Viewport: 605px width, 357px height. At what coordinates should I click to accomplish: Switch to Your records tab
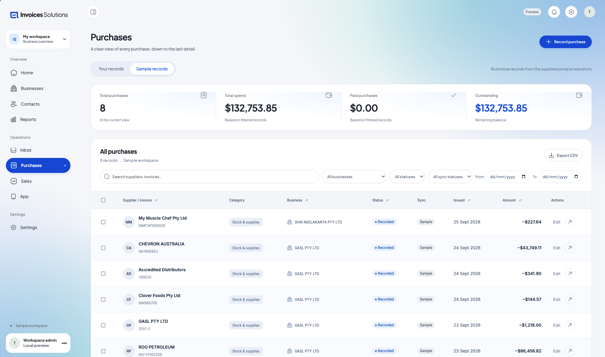111,69
